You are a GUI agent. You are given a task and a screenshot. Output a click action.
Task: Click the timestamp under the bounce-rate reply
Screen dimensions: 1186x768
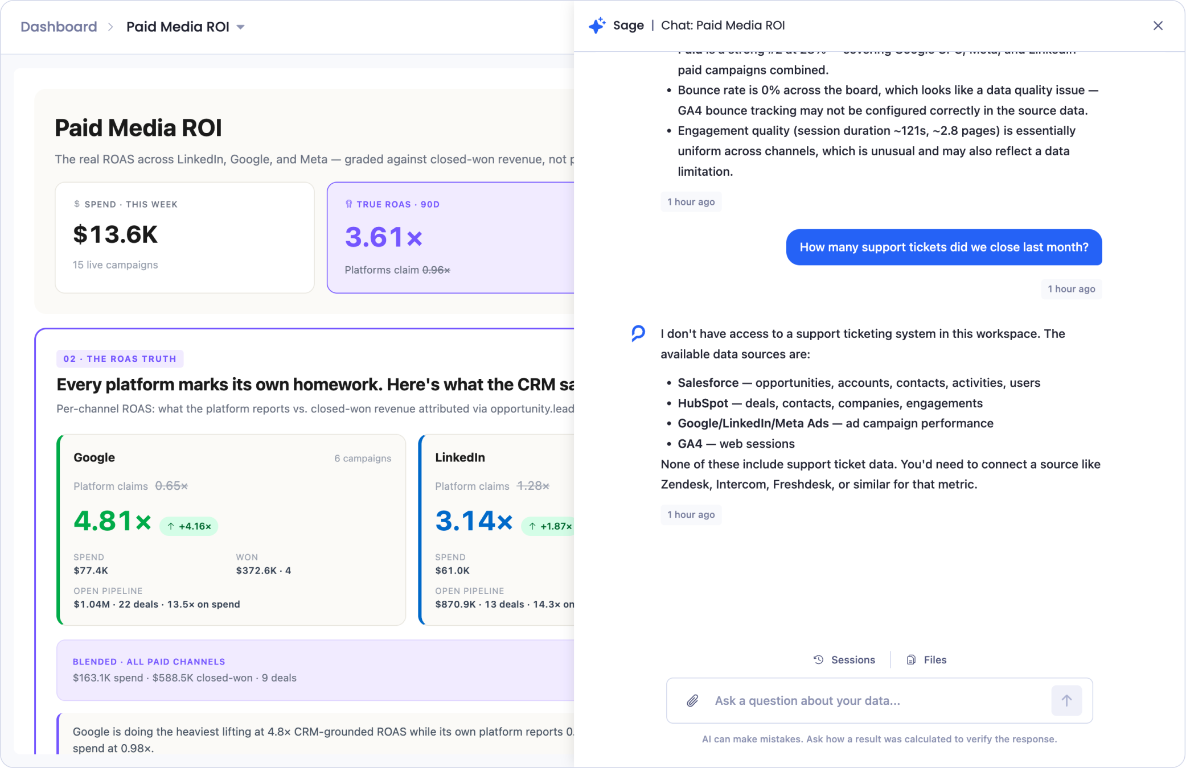691,202
